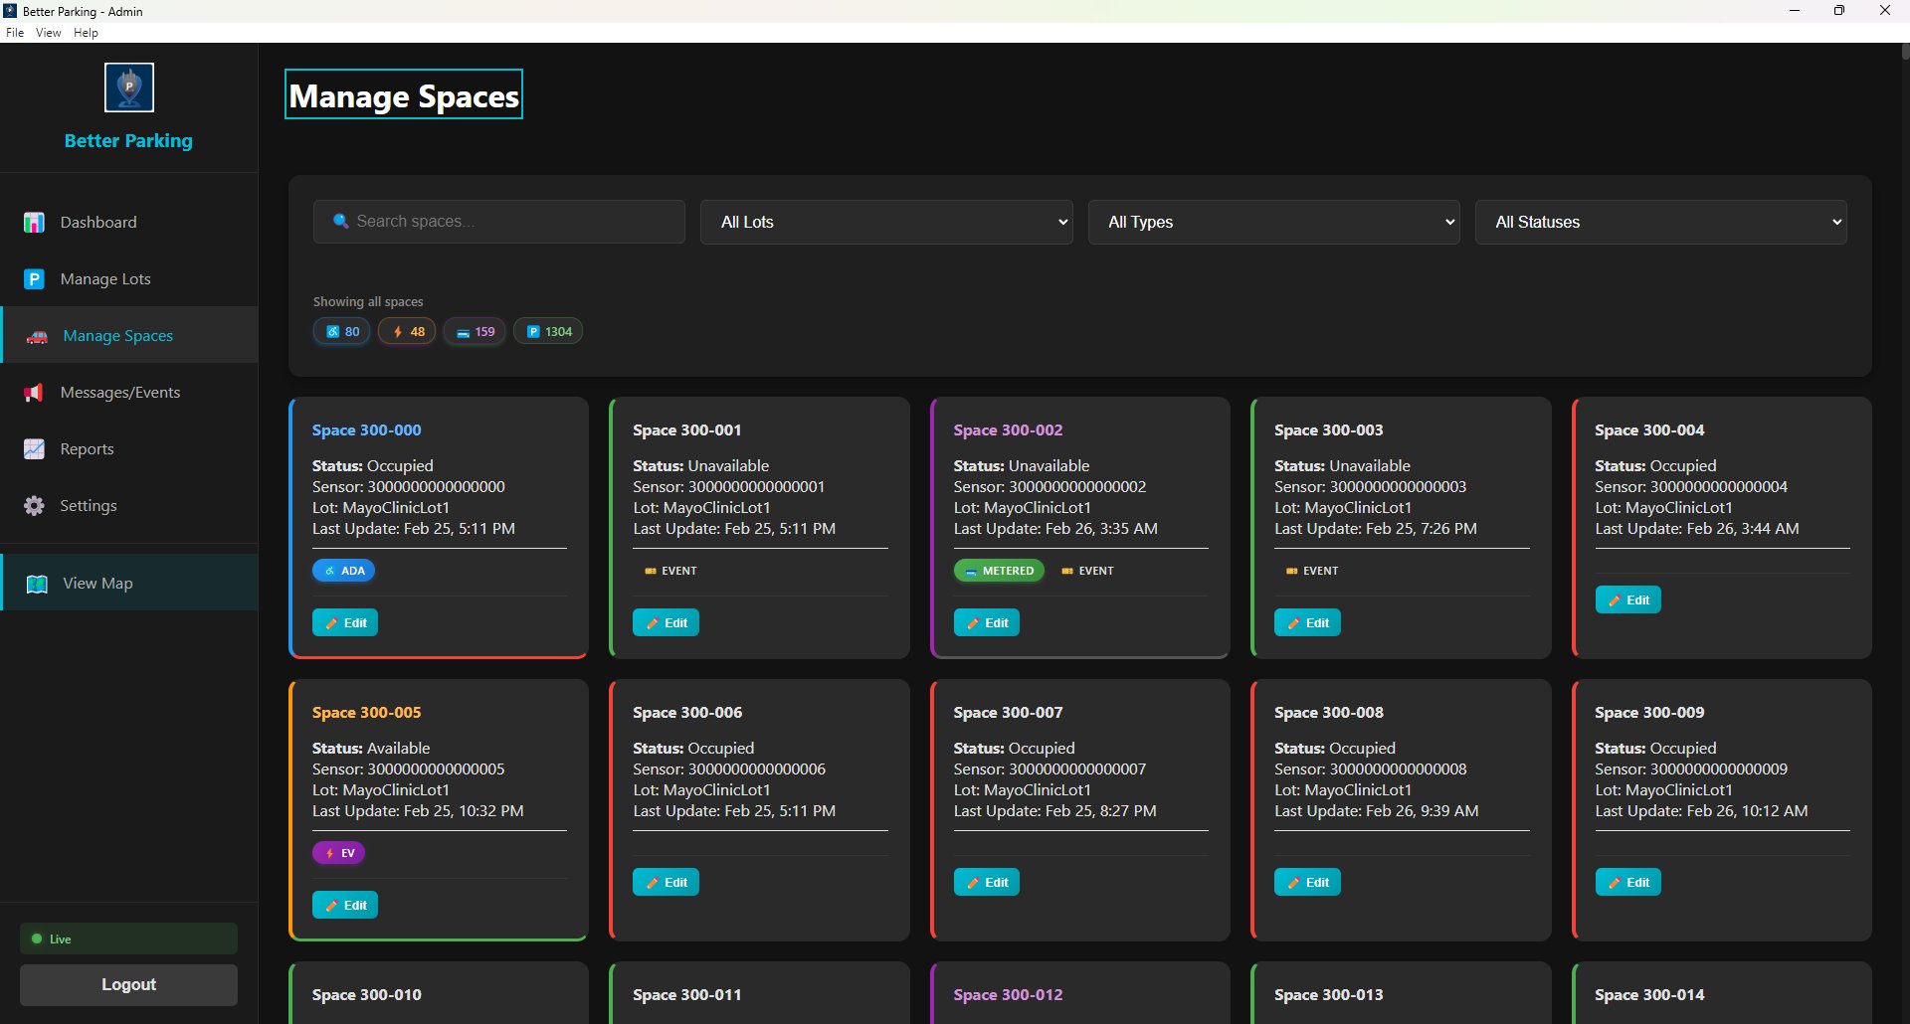This screenshot has height=1024, width=1910.
Task: Click the Messages/Events megaphone icon
Action: [34, 393]
